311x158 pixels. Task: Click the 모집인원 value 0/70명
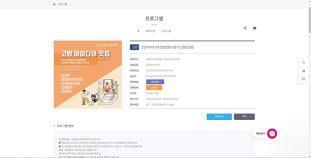pyautogui.click(x=153, y=65)
